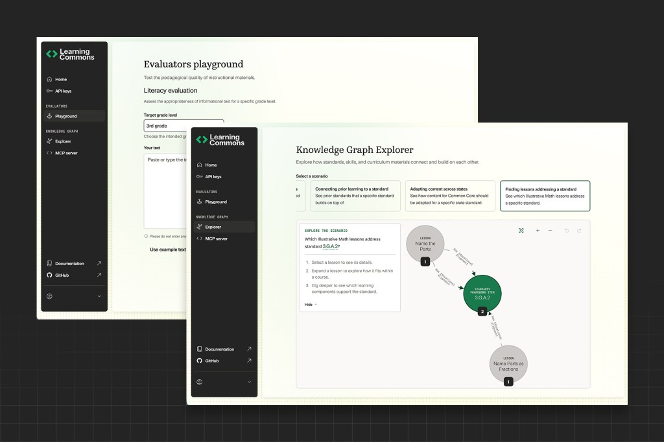Click GitHub external arrow icon in Explorer window

click(249, 361)
